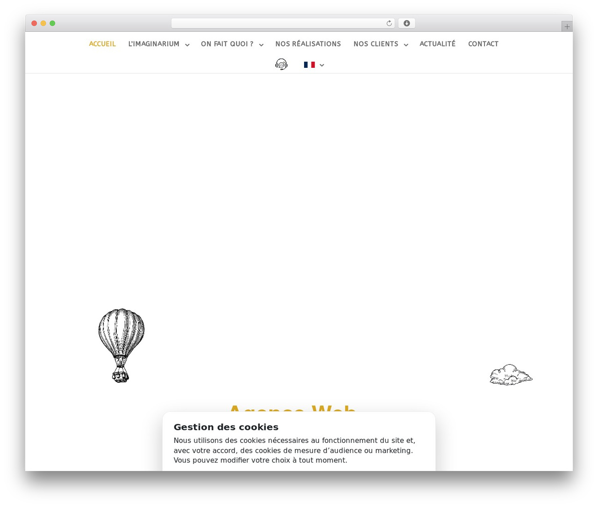Reload page using the refresh icon
This screenshot has height=507, width=598.
pos(389,23)
